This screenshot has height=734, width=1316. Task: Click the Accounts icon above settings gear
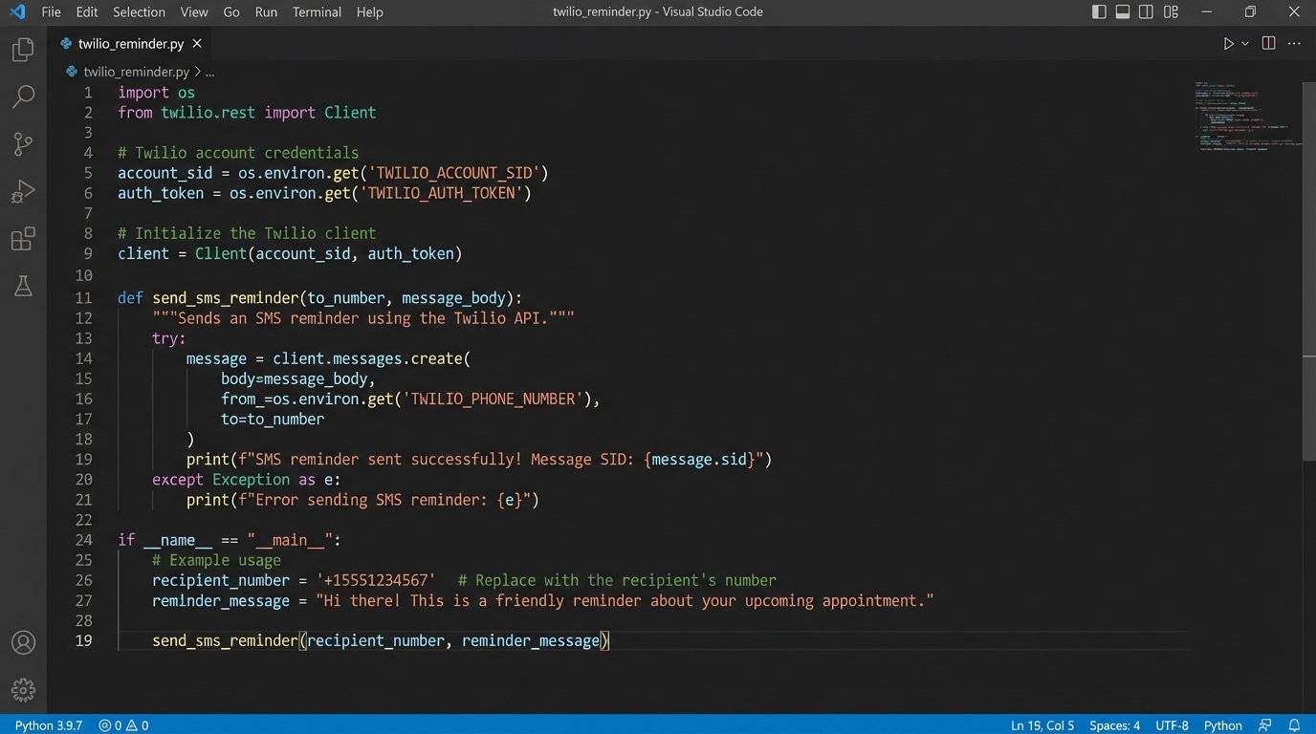tap(22, 643)
